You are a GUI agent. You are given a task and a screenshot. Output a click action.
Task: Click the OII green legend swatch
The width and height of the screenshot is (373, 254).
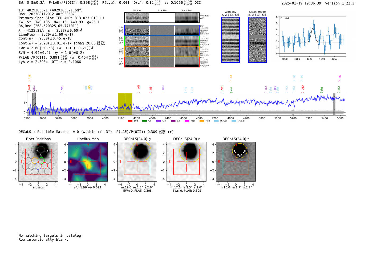[144, 121]
